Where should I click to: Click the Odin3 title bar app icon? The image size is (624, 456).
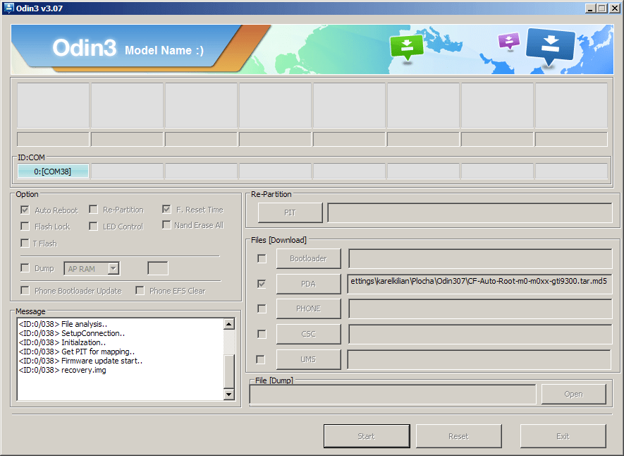8,8
